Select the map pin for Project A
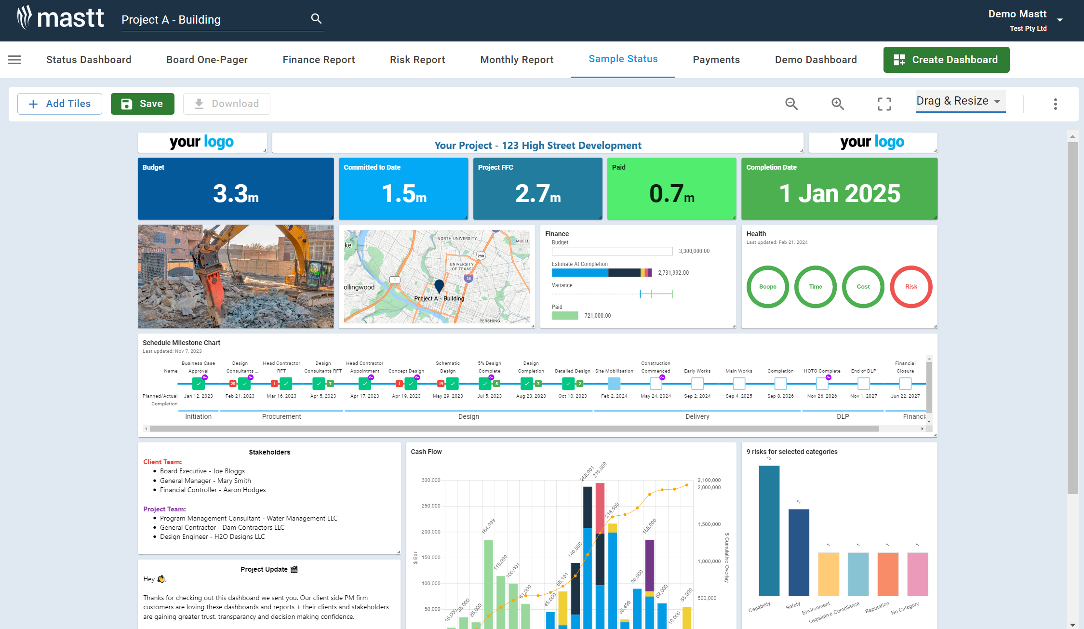This screenshot has height=629, width=1084. [x=438, y=286]
